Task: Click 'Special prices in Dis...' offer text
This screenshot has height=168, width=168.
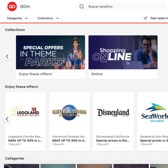Action: pos(113,141)
